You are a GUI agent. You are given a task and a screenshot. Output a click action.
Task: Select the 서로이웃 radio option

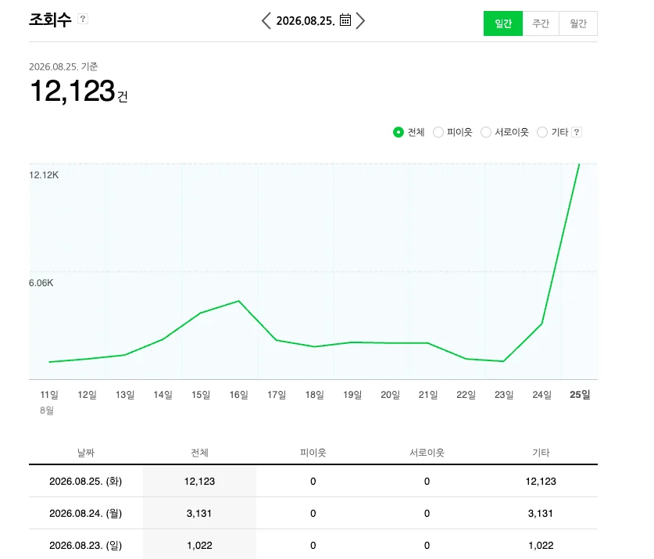pos(486,132)
